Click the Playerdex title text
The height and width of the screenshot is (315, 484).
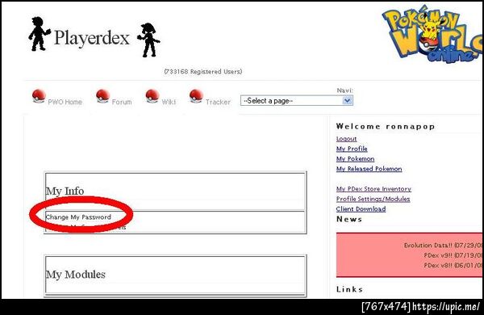click(x=92, y=38)
